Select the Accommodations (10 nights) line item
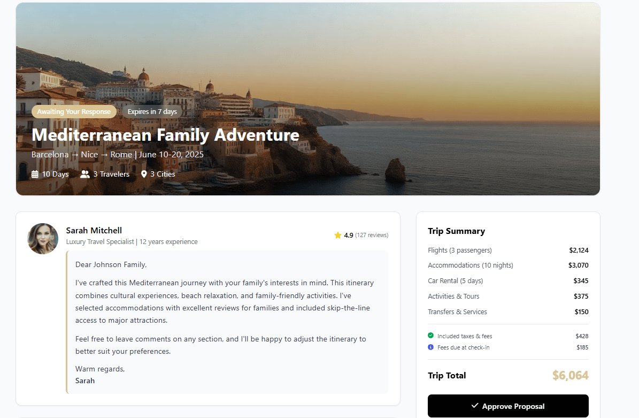 (471, 265)
